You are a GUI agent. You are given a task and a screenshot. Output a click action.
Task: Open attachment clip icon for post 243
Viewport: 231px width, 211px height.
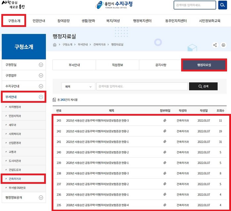point(165,121)
